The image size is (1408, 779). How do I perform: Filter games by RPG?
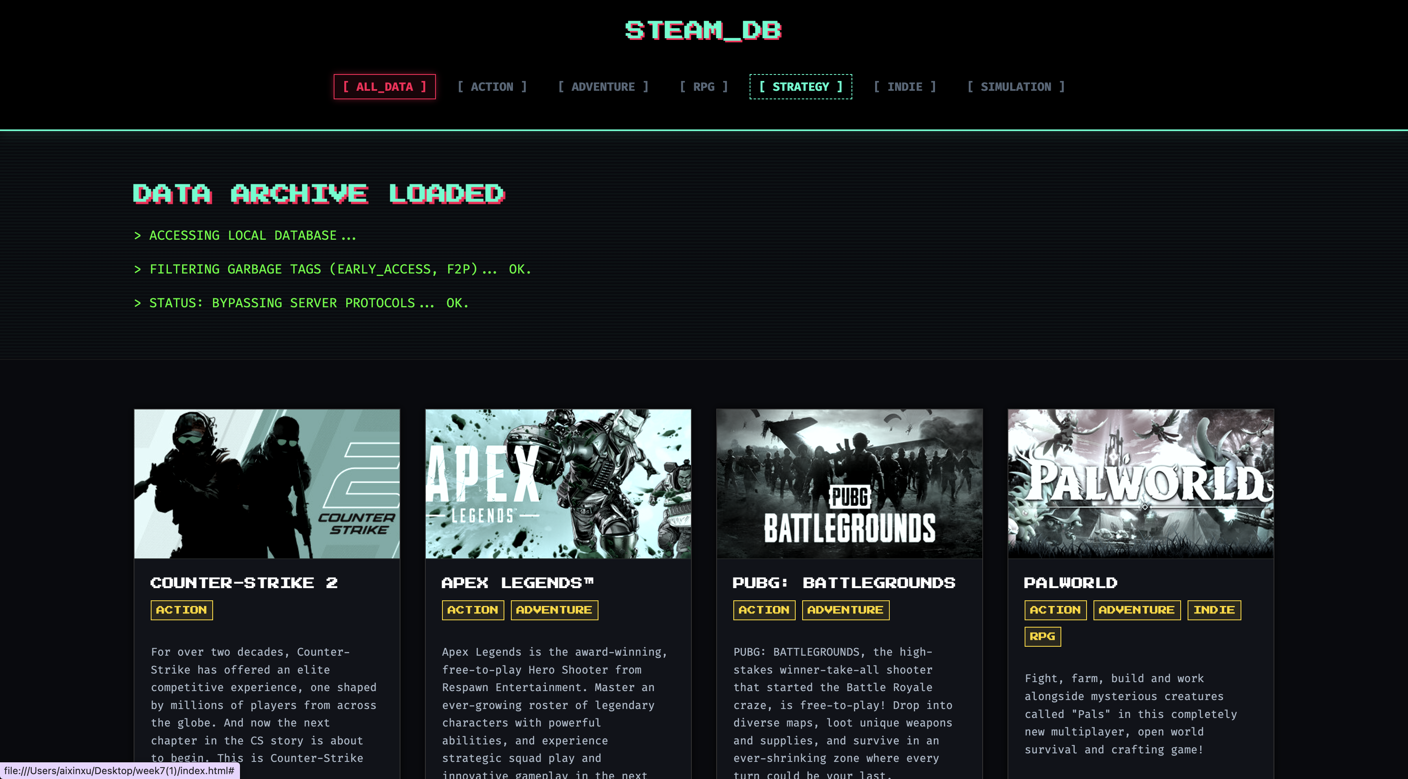[x=704, y=86]
